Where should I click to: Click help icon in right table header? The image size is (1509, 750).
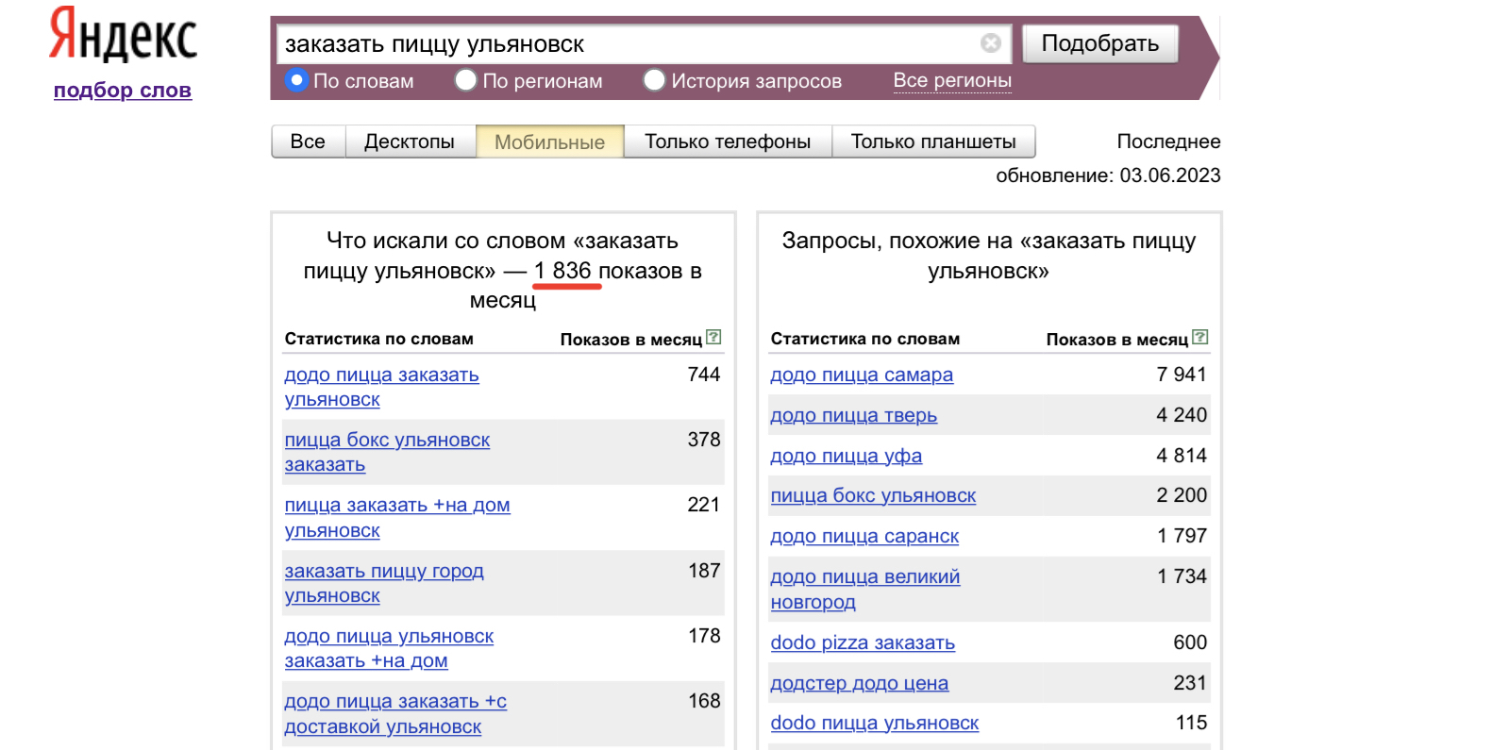[x=1199, y=337]
